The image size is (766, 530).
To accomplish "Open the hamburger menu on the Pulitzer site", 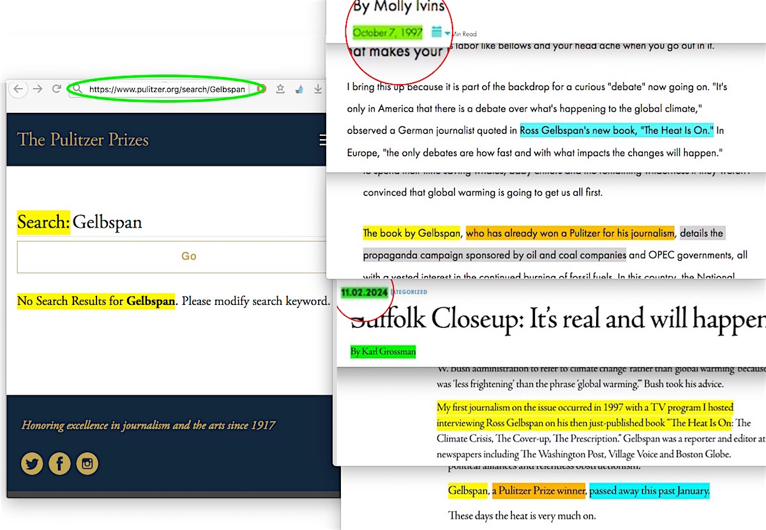I will [x=324, y=140].
